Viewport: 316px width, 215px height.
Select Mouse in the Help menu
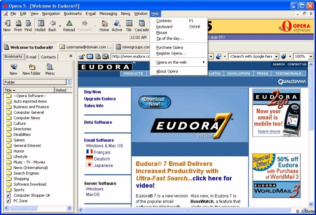(x=179, y=33)
